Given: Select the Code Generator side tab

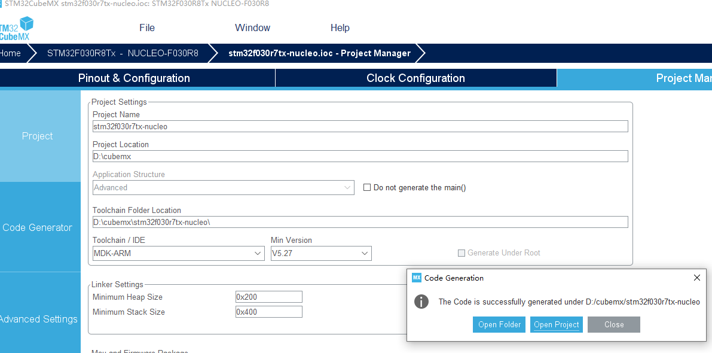Looking at the screenshot, I should click(x=38, y=227).
